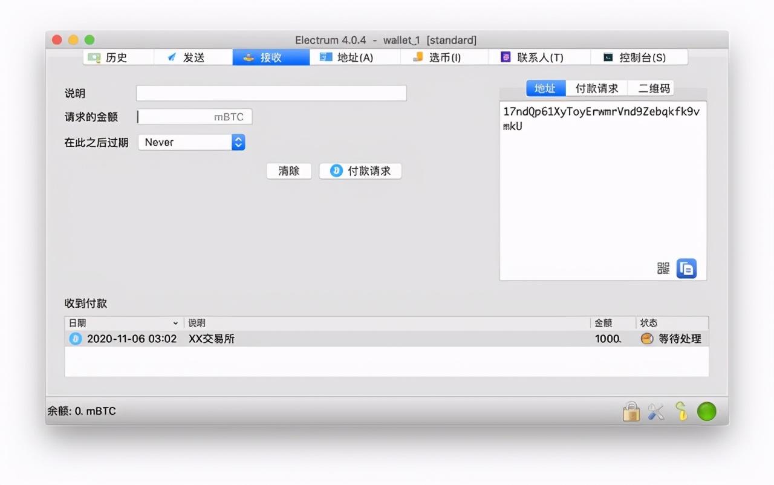This screenshot has height=485, width=774.
Task: Click the 余额: 0. mBTC balance label
Action: point(82,411)
